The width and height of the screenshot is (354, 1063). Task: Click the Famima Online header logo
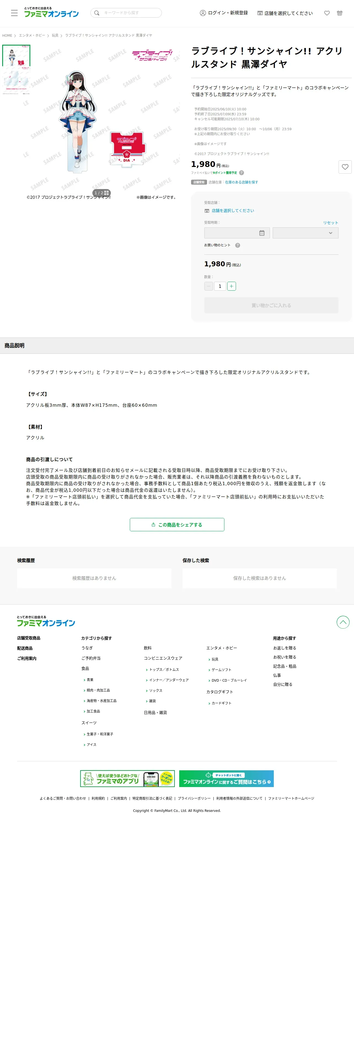point(52,12)
